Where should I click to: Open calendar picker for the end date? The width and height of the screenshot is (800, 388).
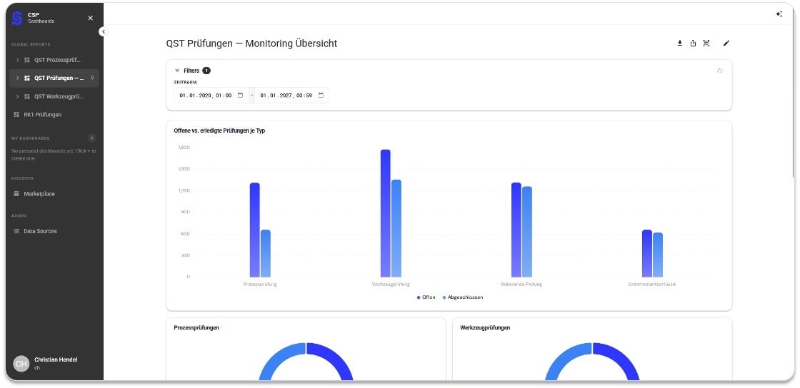(x=321, y=96)
